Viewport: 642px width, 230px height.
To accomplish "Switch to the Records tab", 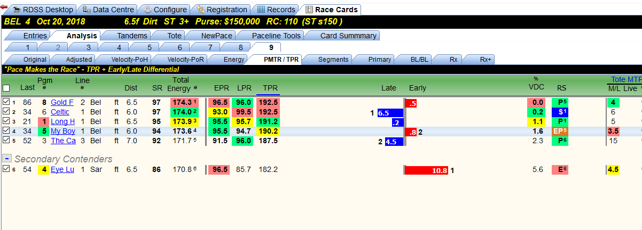I will pos(276,10).
